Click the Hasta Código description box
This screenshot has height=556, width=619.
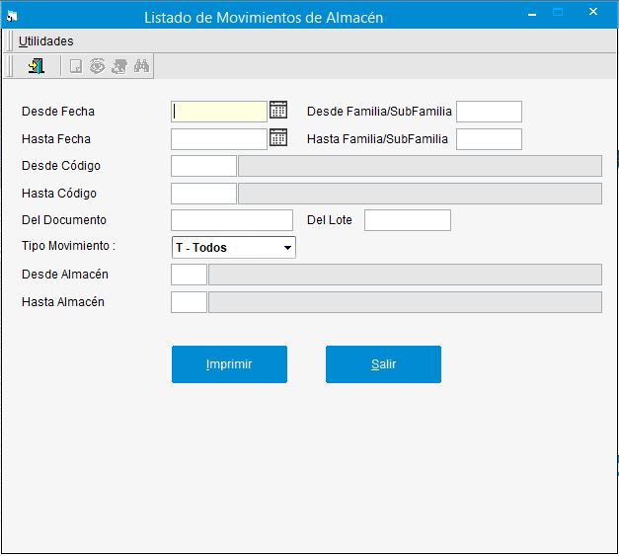coord(420,194)
